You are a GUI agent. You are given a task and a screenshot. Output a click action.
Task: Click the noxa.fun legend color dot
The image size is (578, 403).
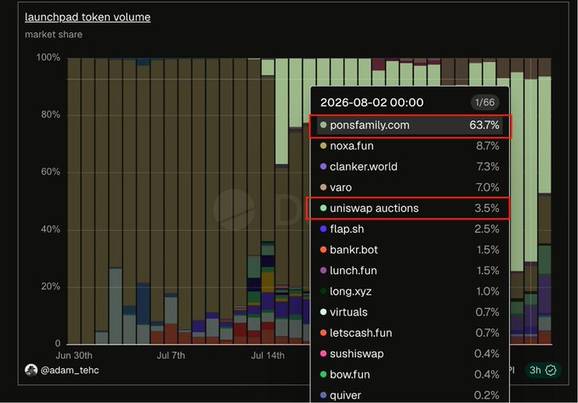323,146
